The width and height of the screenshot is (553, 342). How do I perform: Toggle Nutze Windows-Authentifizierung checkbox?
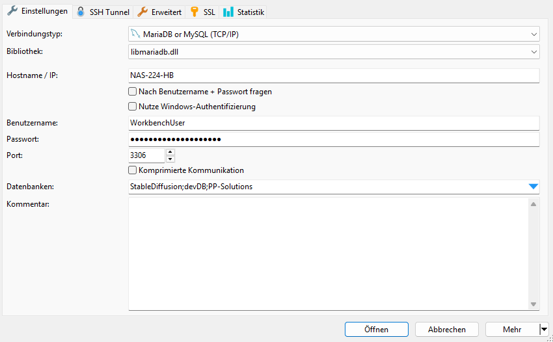(x=133, y=107)
